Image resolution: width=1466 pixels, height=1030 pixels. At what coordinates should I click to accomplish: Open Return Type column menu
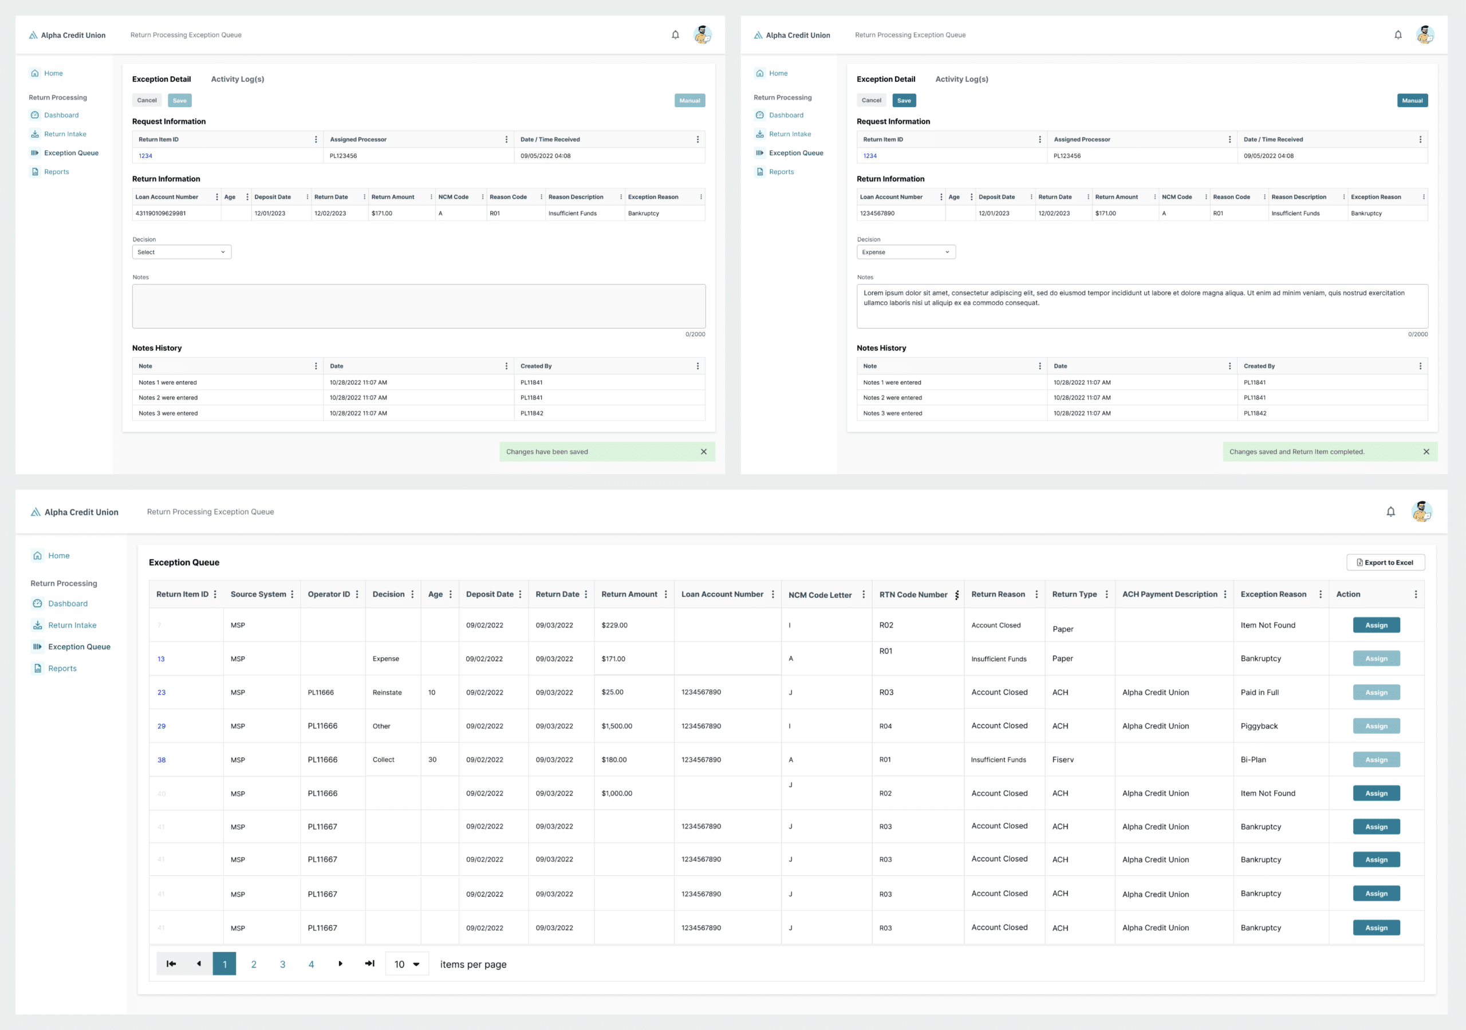click(1106, 594)
